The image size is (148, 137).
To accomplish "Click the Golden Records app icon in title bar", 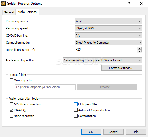I will [x=3, y=4].
